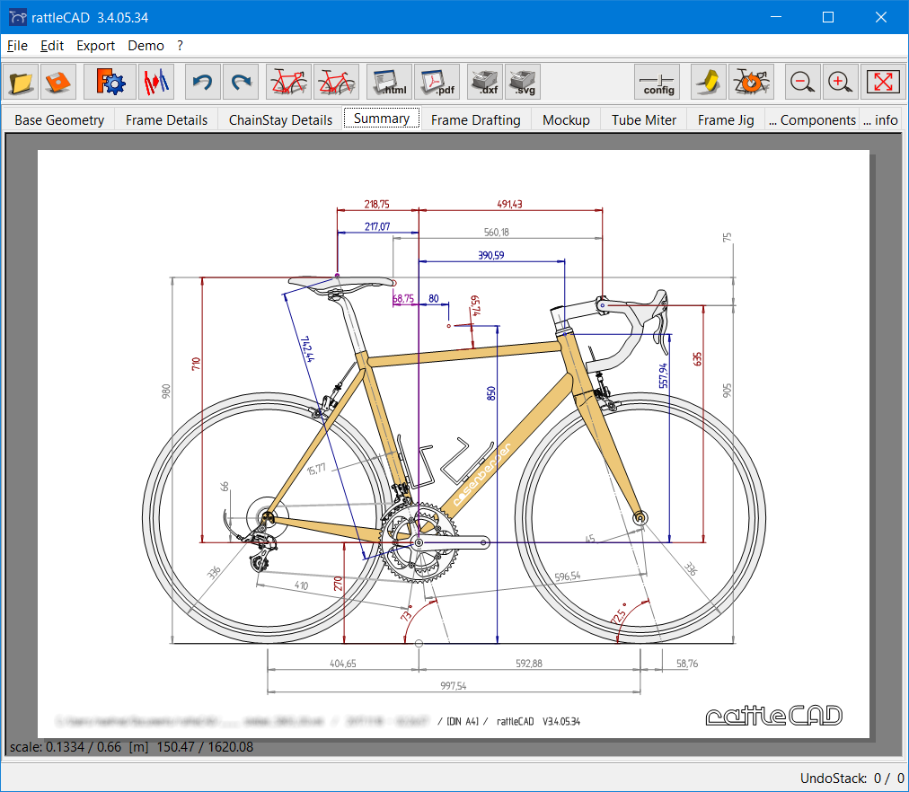Open the Edit menu
Screen dimensions: 909x792
tap(51, 46)
